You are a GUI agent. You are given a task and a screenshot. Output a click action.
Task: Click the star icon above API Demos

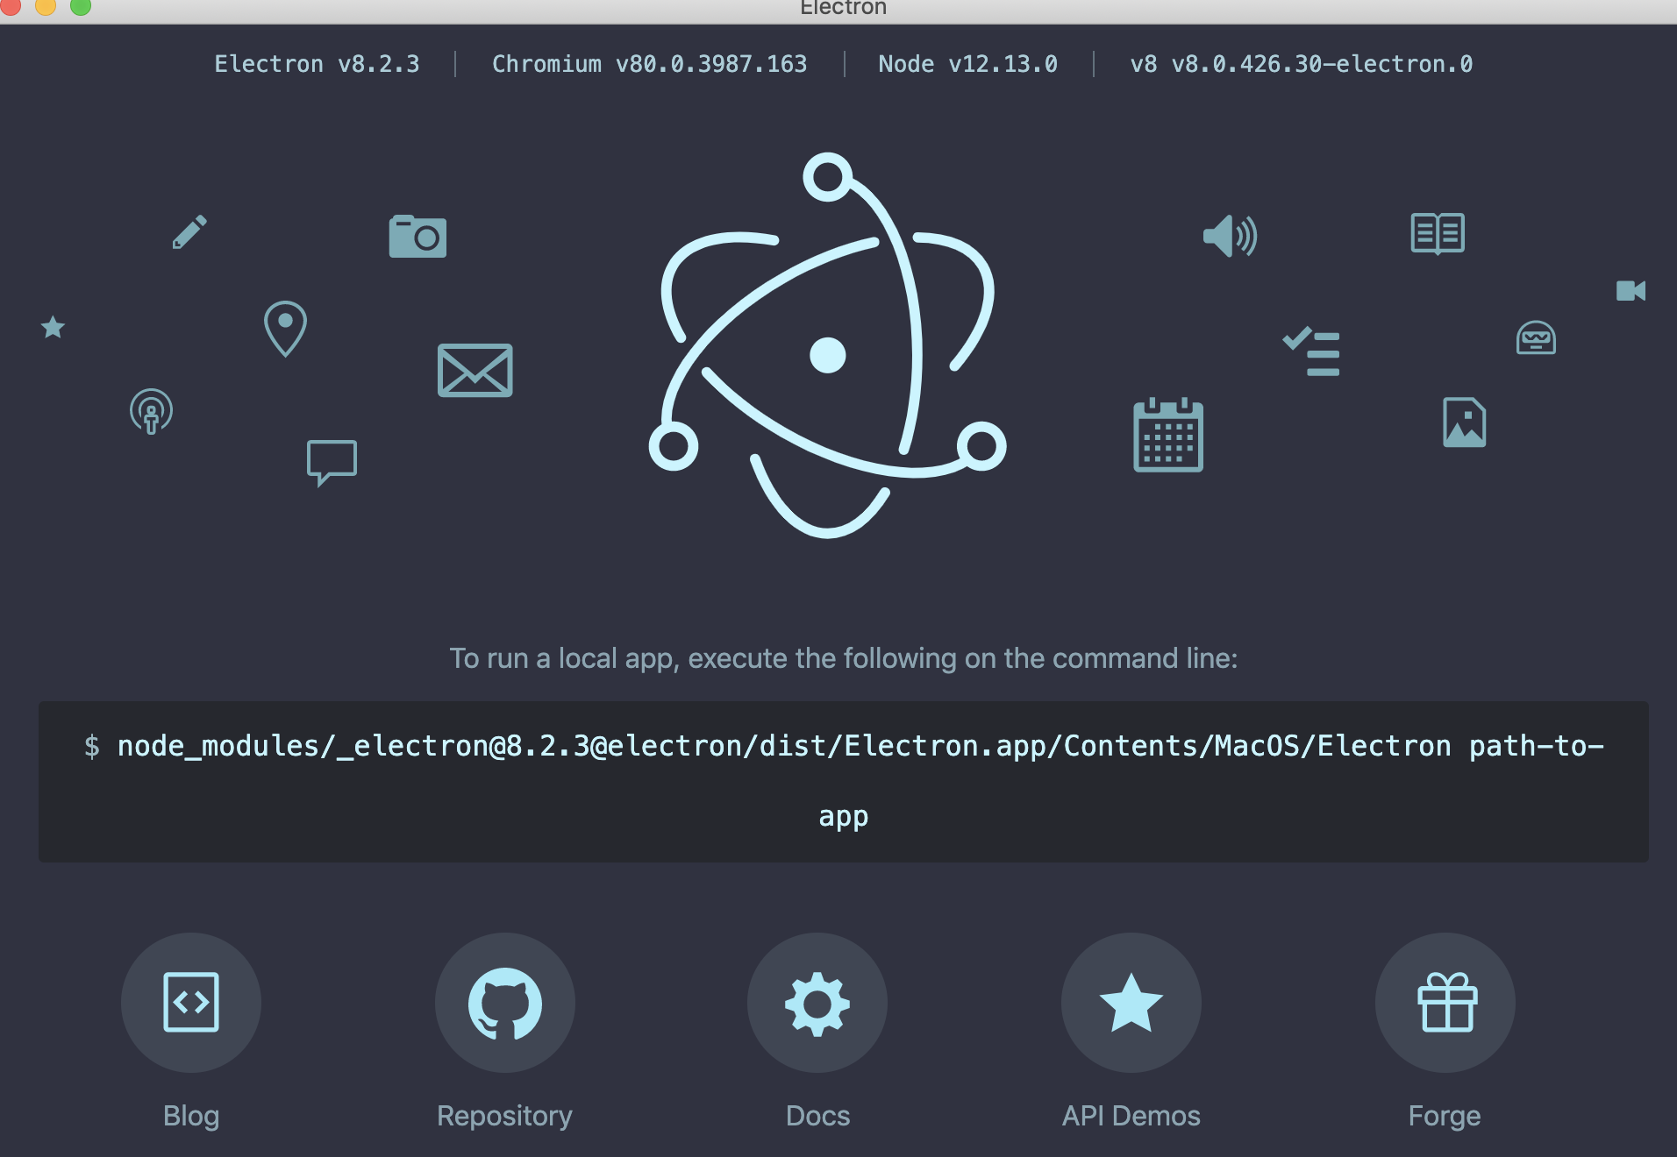pyautogui.click(x=1131, y=1003)
